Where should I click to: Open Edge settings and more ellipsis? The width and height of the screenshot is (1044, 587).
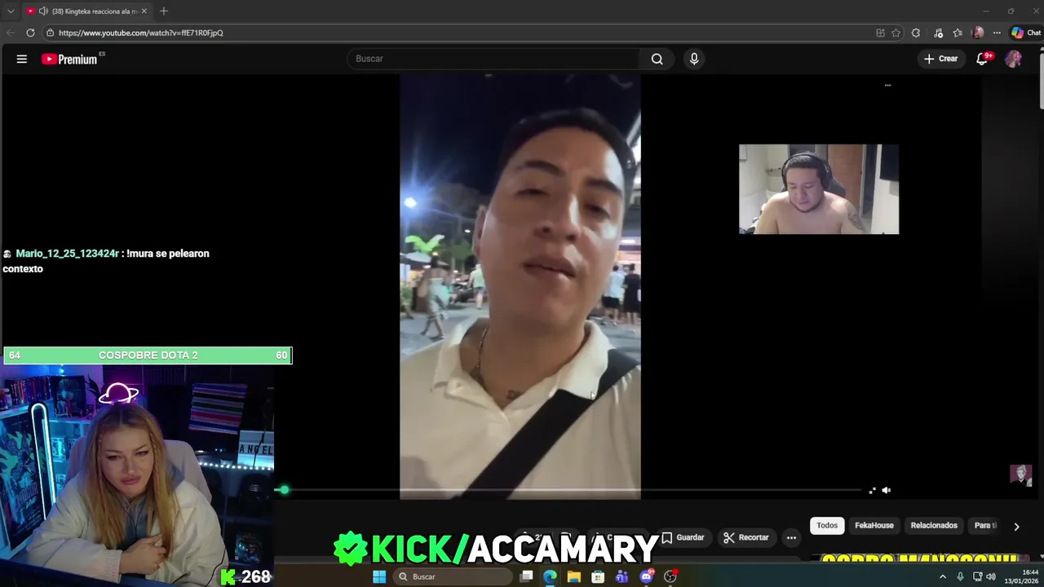point(997,33)
